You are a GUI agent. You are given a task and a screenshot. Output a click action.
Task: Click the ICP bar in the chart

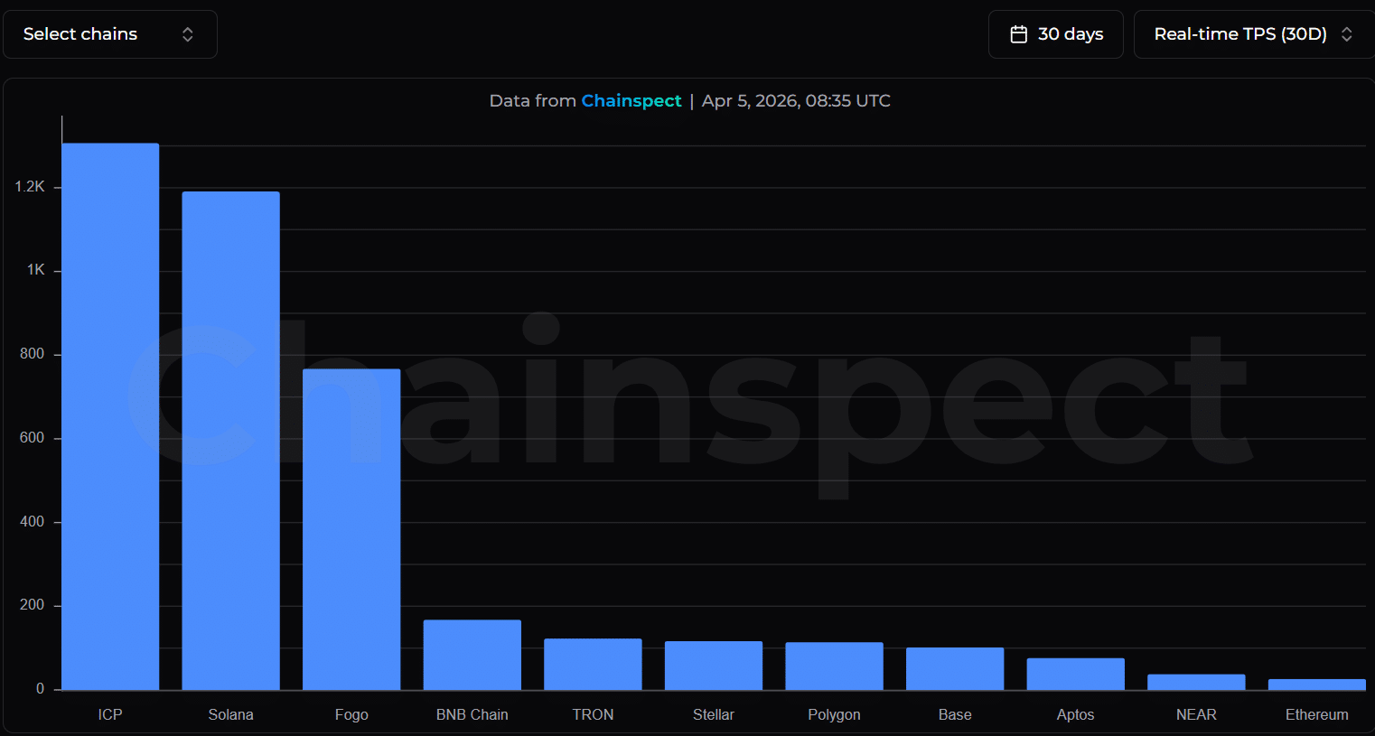click(x=110, y=415)
